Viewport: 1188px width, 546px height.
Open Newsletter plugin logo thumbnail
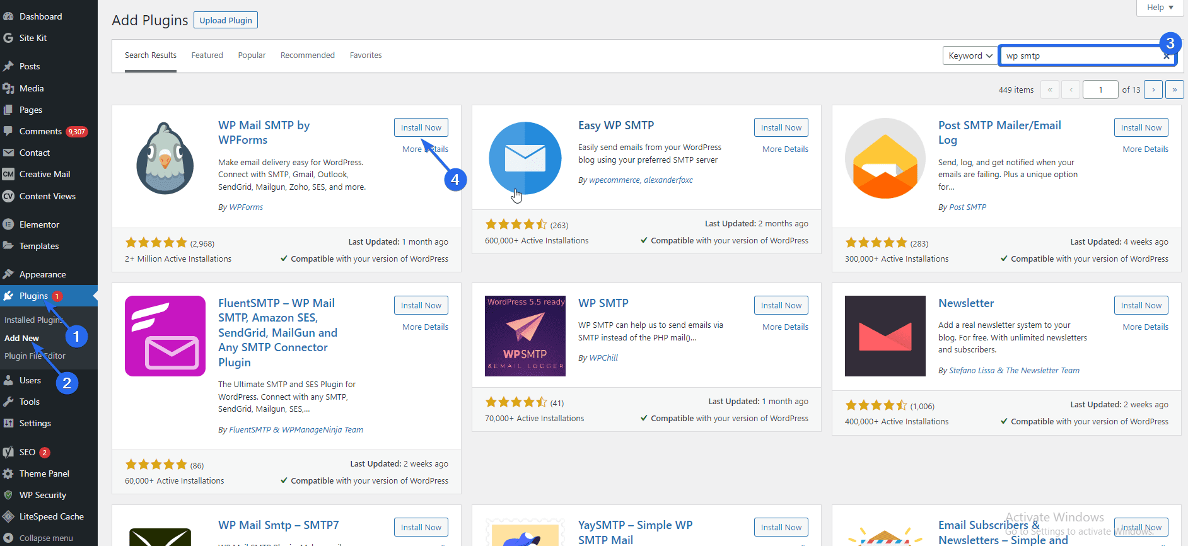[x=885, y=336]
